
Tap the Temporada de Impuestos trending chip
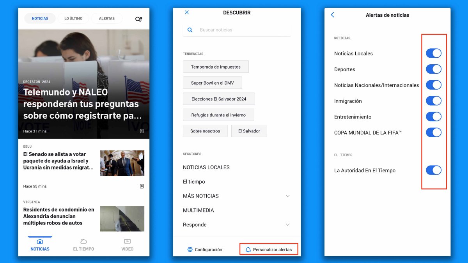click(216, 66)
